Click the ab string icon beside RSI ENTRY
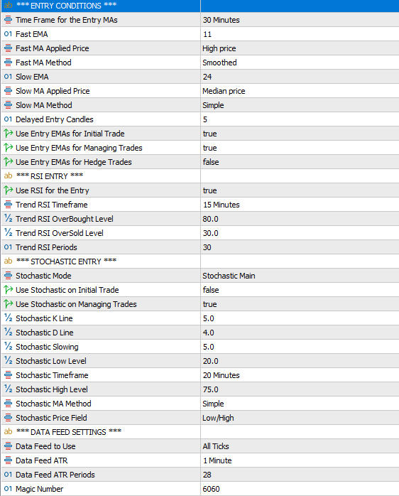The image size is (399, 496). [9, 176]
